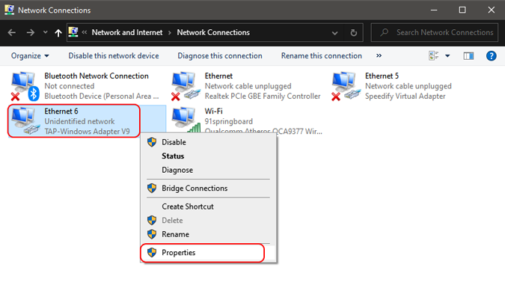Choose Rename from context menu
This screenshot has width=505, height=294.
pos(209,234)
